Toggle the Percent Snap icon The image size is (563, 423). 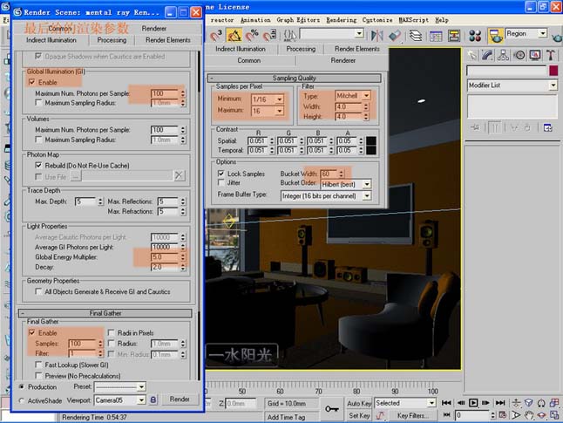click(x=252, y=35)
